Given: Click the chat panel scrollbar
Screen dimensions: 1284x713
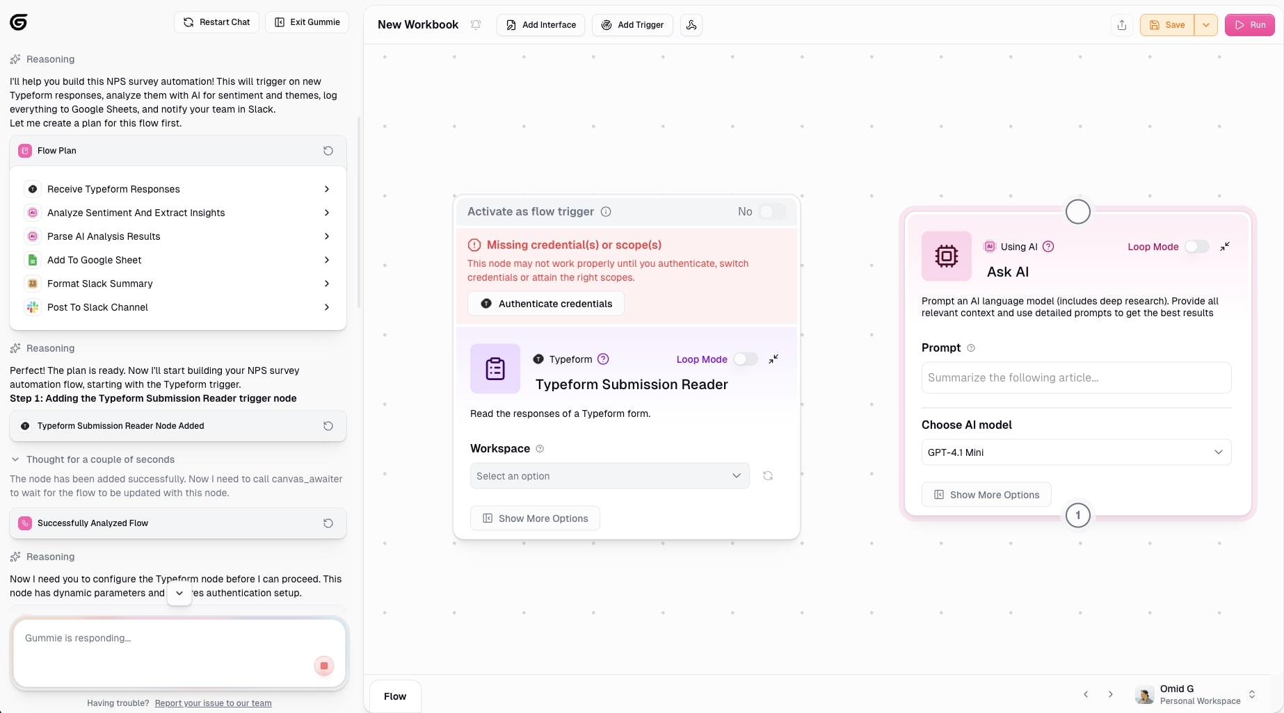Looking at the screenshot, I should [x=359, y=212].
